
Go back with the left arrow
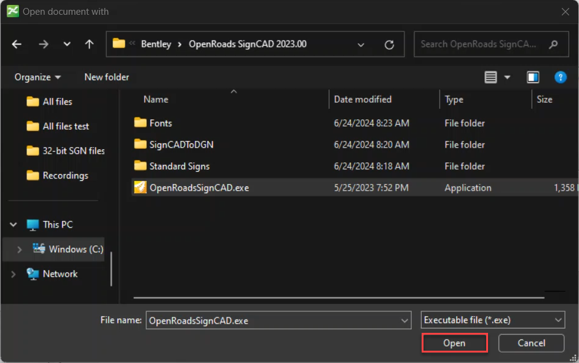coord(17,44)
